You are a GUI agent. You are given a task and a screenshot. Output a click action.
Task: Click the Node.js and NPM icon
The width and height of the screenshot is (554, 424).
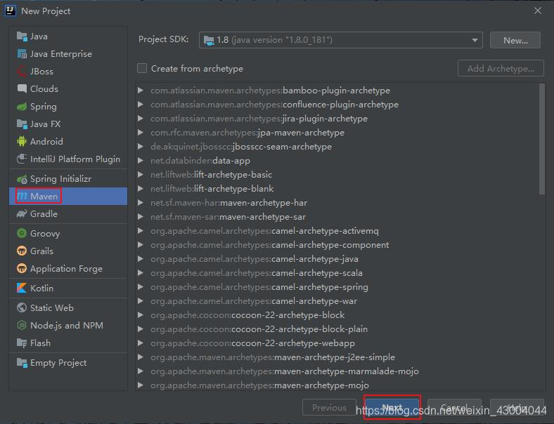[22, 325]
